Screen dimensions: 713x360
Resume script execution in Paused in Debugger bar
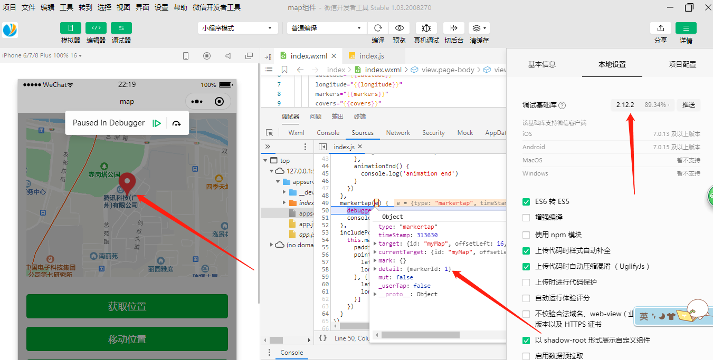157,123
